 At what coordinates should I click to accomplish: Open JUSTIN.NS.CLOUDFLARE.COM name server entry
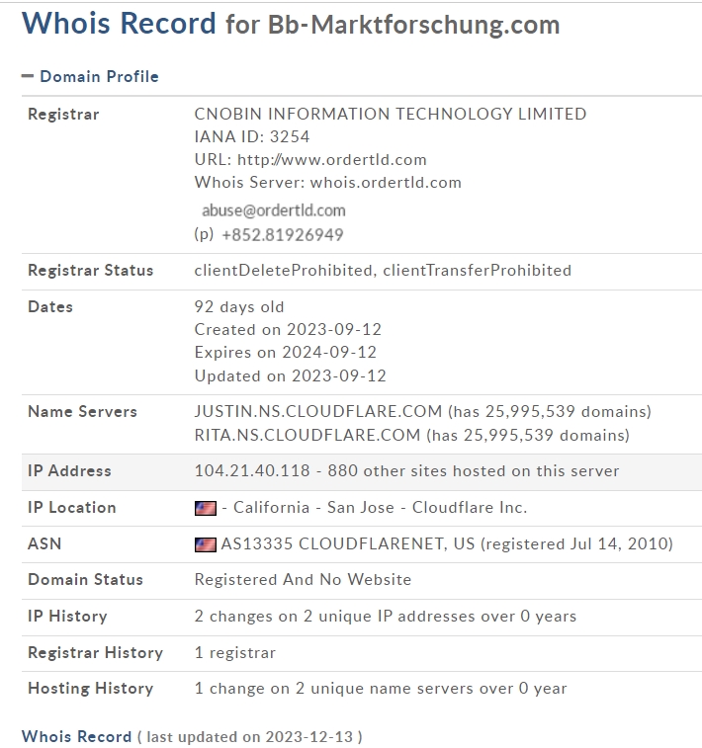pyautogui.click(x=318, y=411)
